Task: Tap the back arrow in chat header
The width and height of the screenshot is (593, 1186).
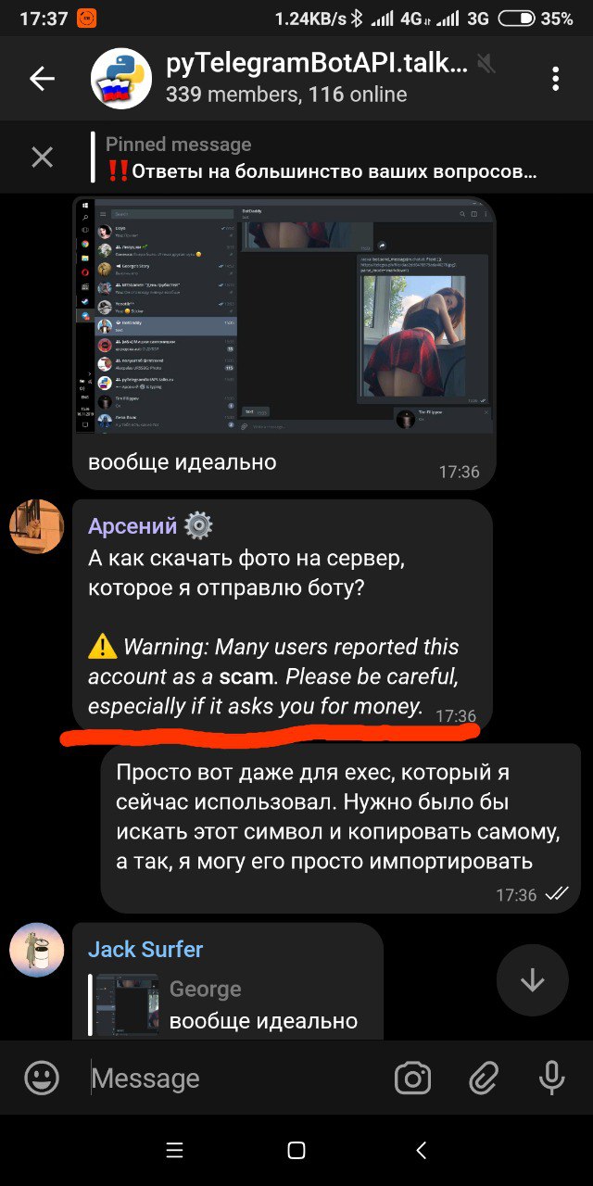Action: (x=42, y=80)
